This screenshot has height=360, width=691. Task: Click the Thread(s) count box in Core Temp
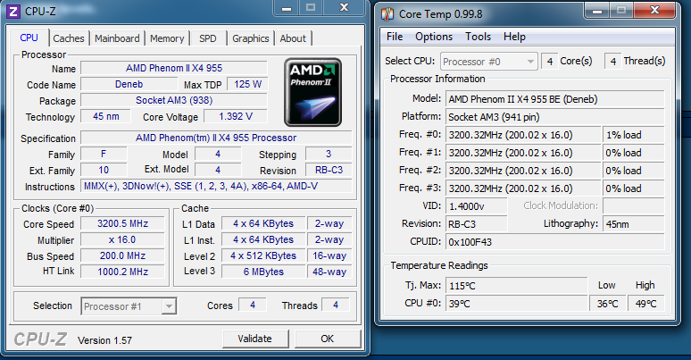coord(613,62)
